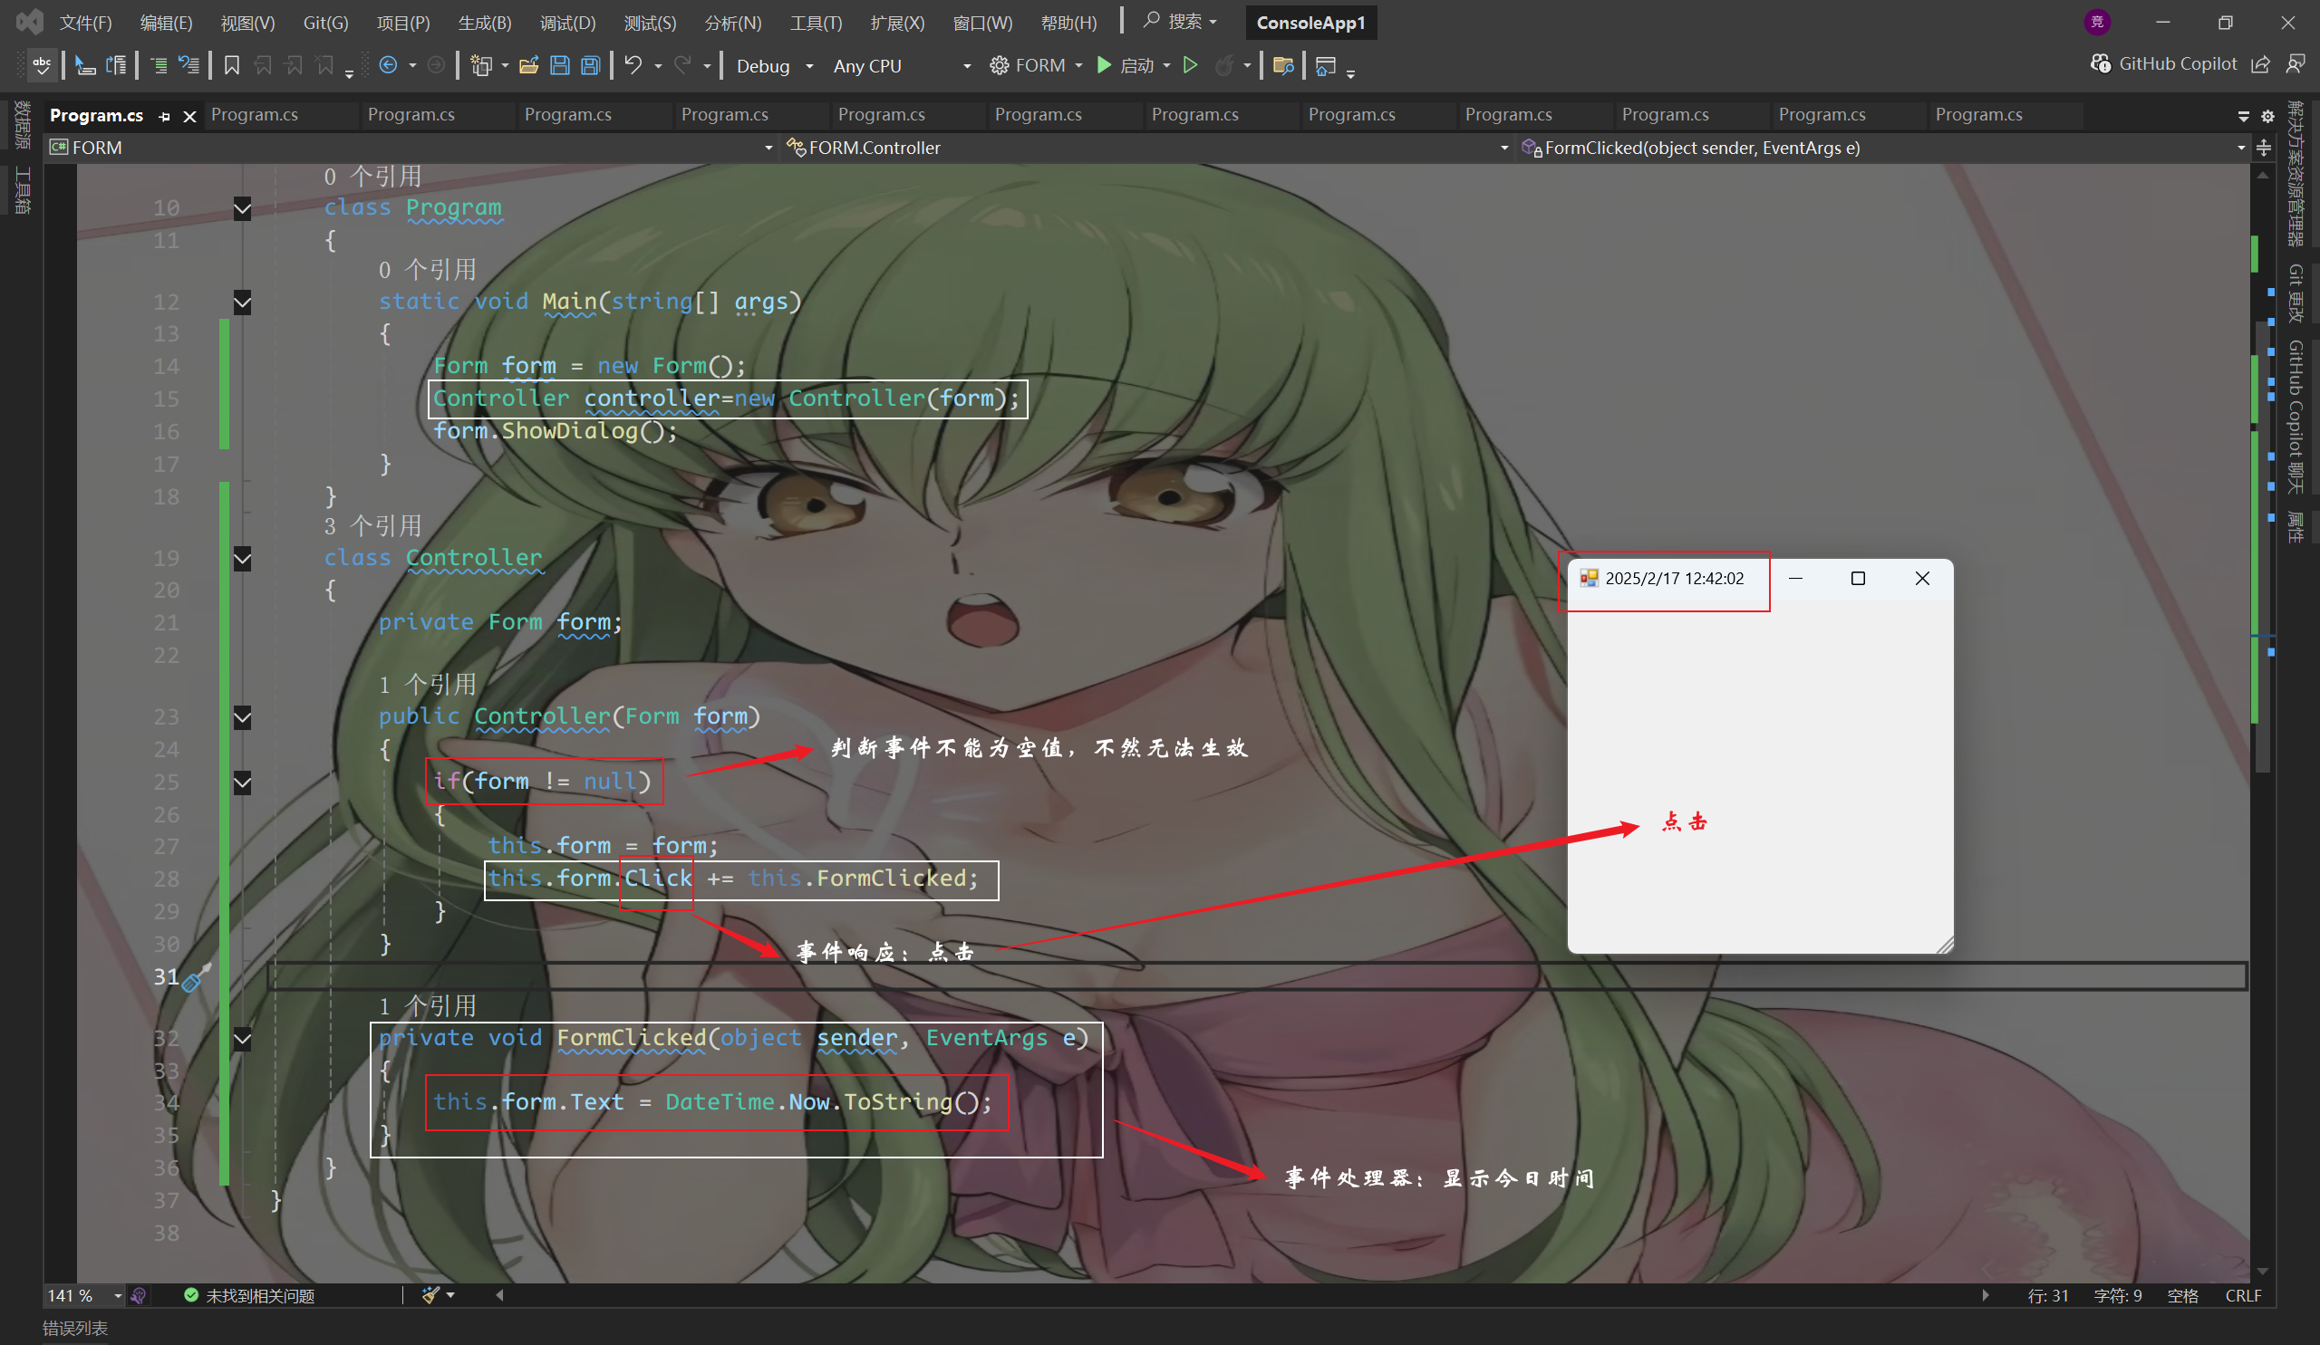Image resolution: width=2320 pixels, height=1345 pixels.
Task: Open the dropdown arrow beside 启动
Action: (x=1166, y=66)
